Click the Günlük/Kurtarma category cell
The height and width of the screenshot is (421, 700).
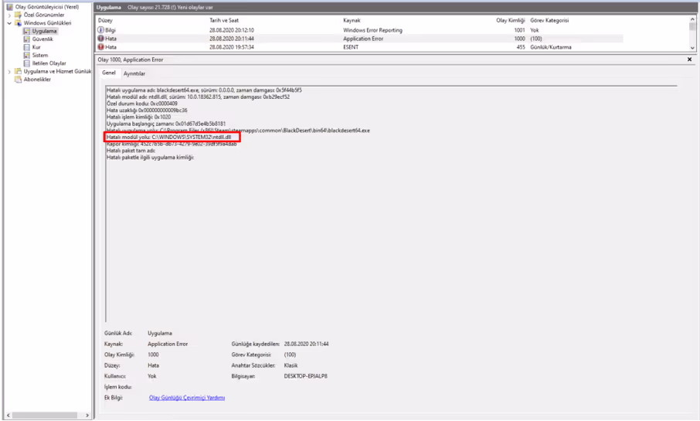551,47
